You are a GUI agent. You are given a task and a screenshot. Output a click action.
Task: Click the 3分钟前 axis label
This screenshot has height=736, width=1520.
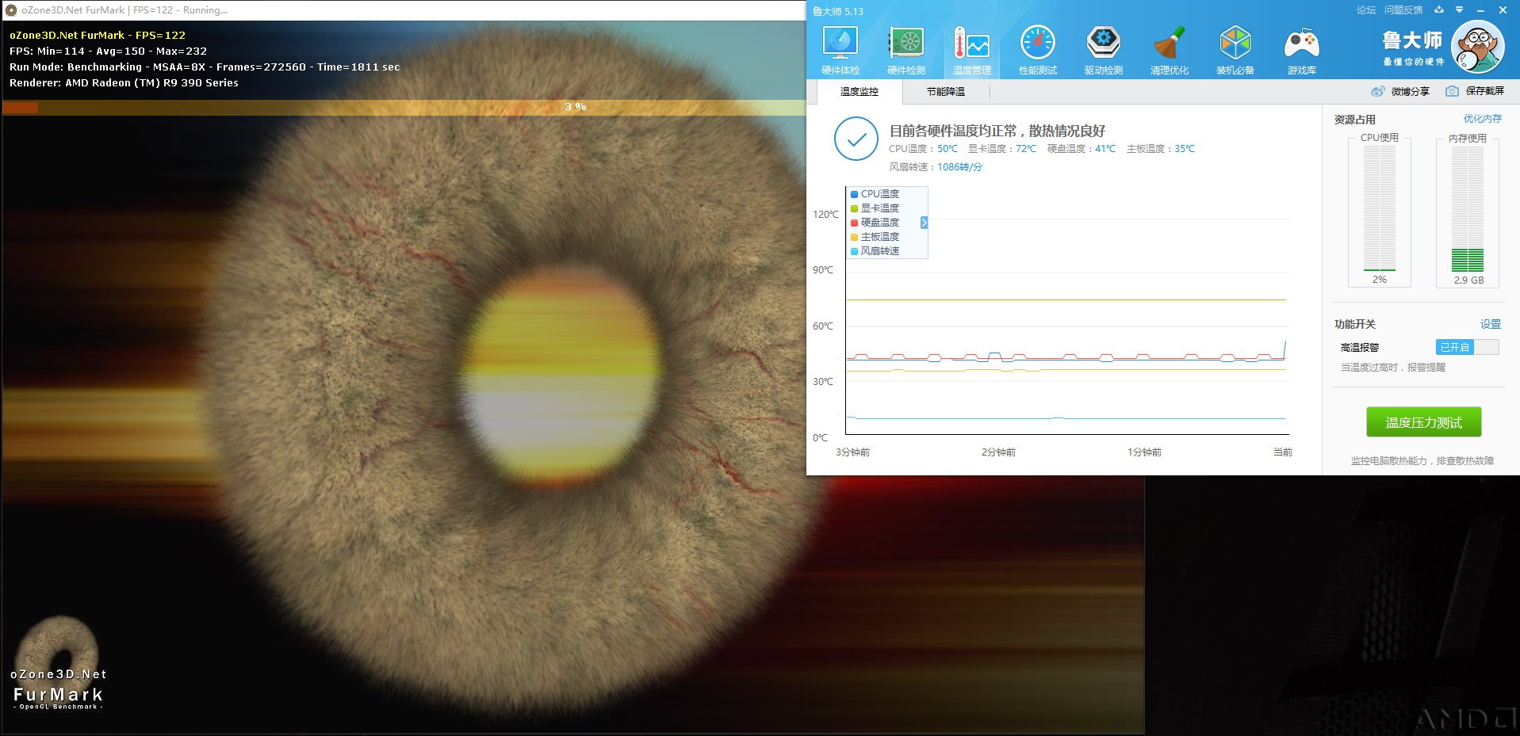852,452
